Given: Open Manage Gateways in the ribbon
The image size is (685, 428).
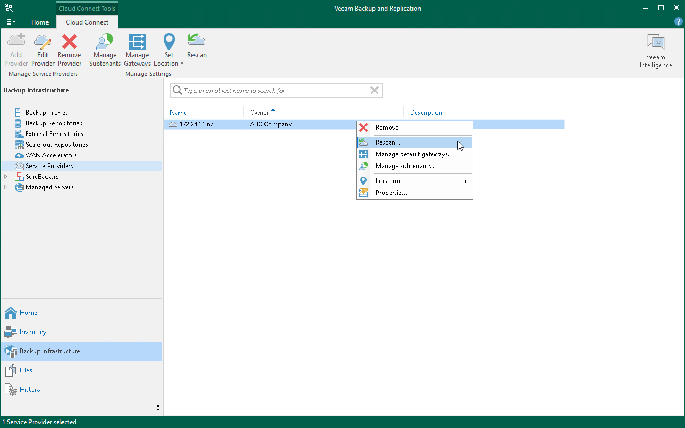Looking at the screenshot, I should (x=137, y=50).
